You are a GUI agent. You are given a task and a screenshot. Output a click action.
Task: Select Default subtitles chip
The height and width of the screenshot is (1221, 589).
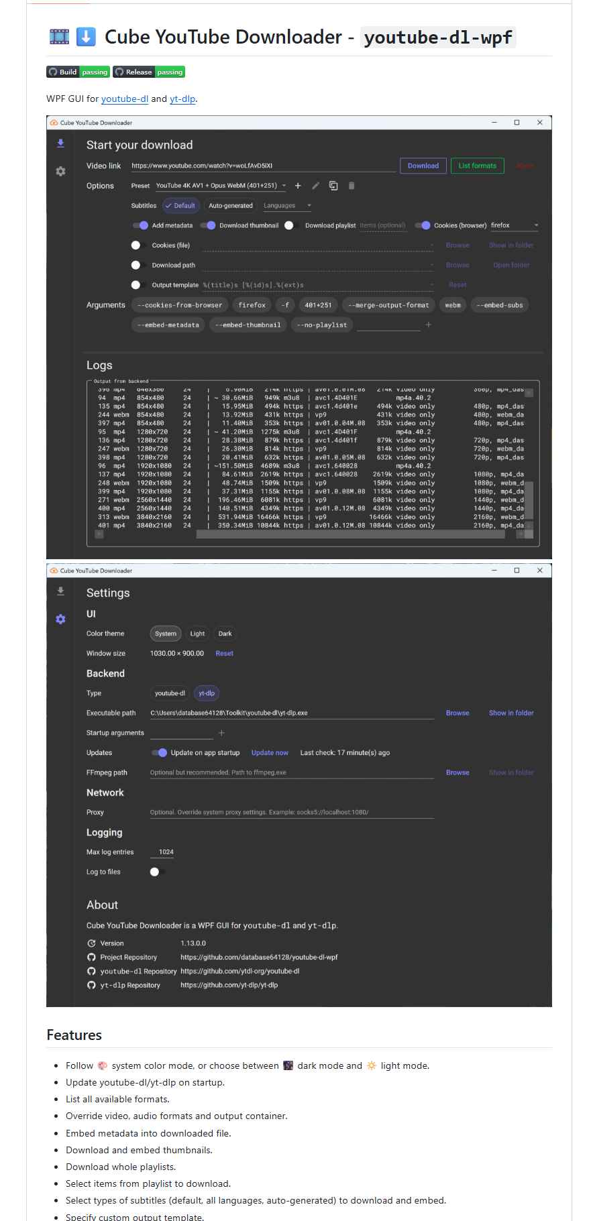coord(180,206)
